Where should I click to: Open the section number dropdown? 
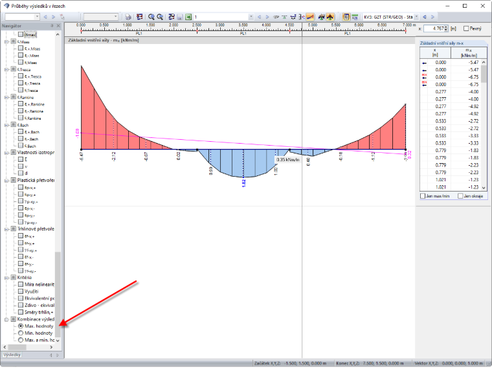pyautogui.click(x=251, y=17)
